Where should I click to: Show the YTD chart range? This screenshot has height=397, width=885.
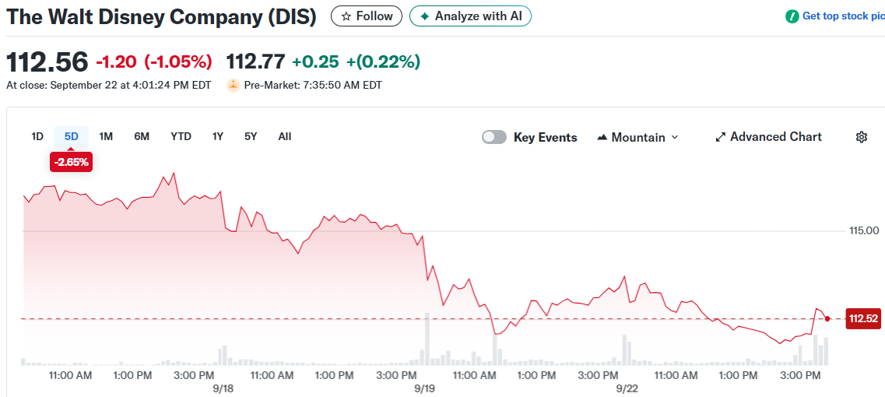[181, 137]
